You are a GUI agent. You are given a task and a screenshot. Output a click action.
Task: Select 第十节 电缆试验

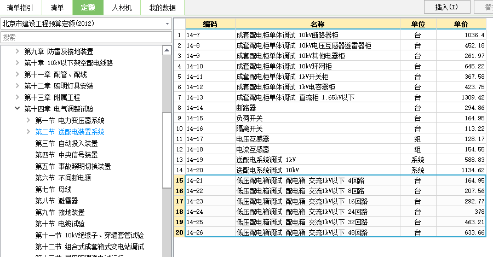point(60,224)
